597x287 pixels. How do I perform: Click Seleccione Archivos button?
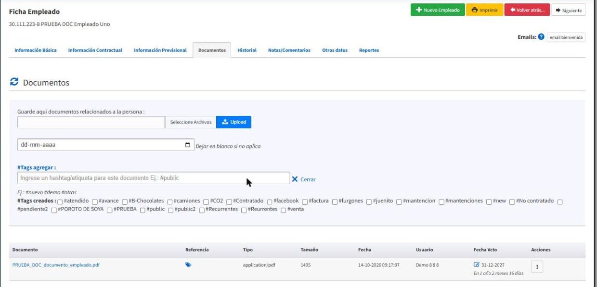(191, 122)
